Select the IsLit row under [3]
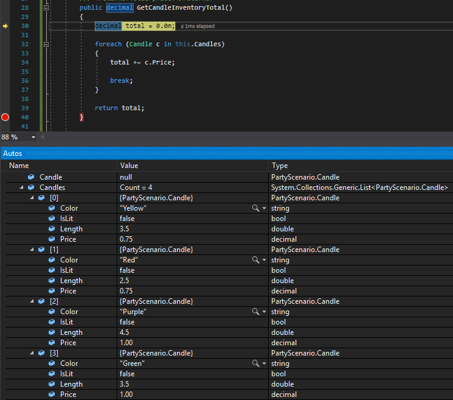 [x=67, y=374]
